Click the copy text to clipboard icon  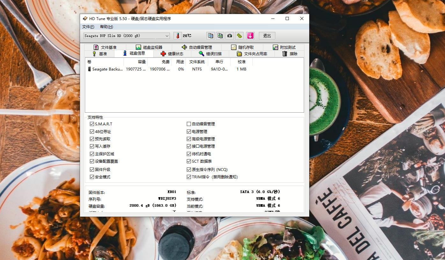[x=210, y=35]
